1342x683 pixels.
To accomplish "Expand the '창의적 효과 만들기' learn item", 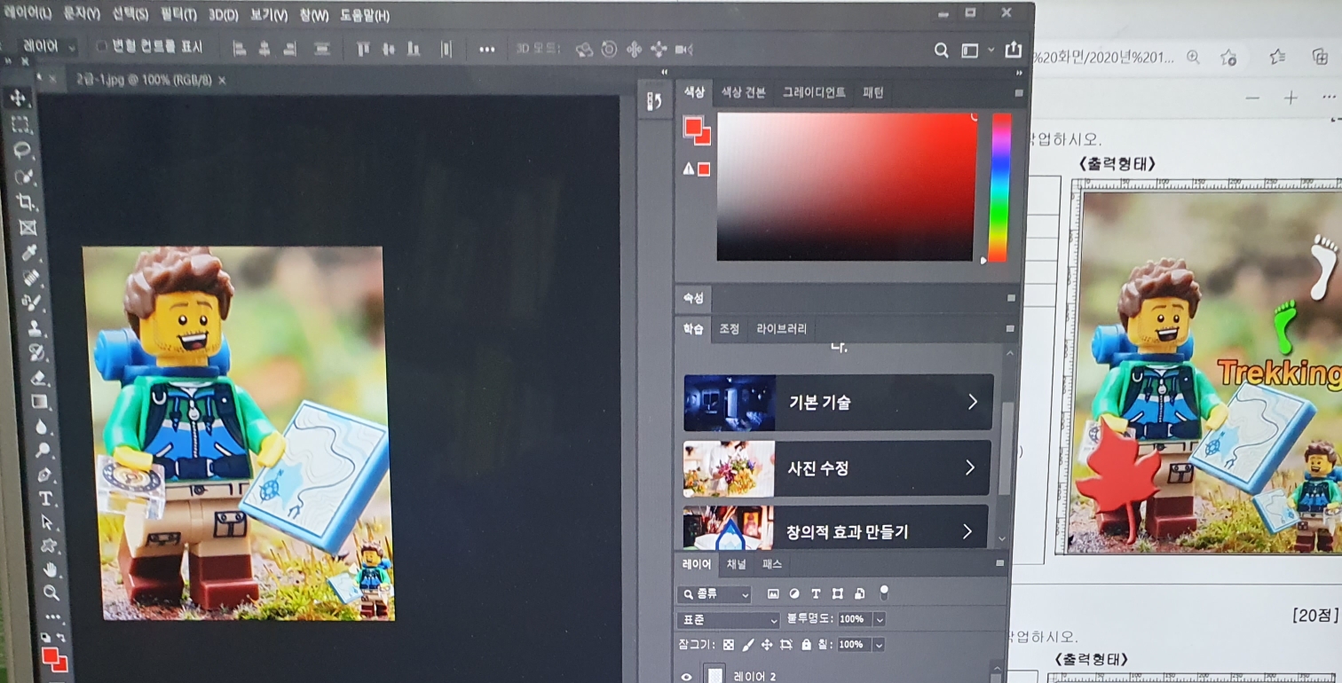I will click(x=835, y=527).
